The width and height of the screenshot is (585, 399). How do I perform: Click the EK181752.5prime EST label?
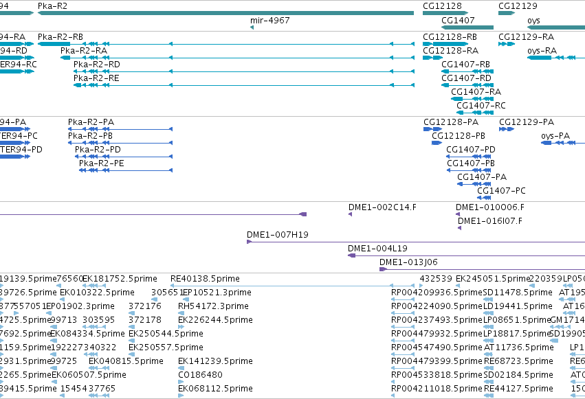tap(120, 279)
